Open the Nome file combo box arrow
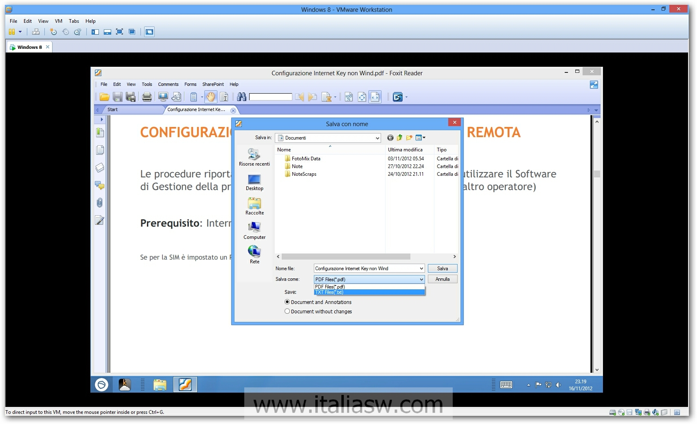The image size is (697, 424). [x=421, y=269]
